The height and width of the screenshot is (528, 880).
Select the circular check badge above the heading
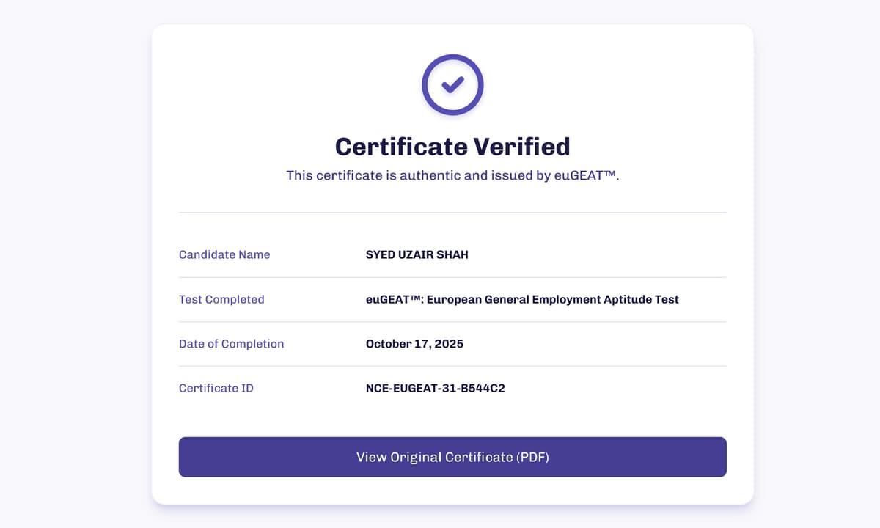(x=452, y=84)
